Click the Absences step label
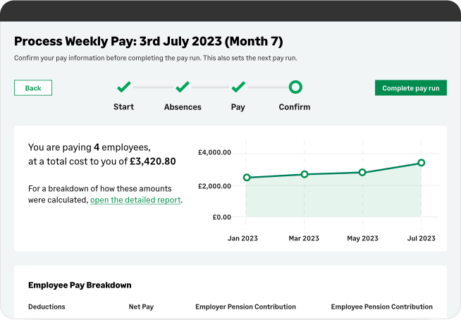The width and height of the screenshot is (461, 320). coord(183,107)
